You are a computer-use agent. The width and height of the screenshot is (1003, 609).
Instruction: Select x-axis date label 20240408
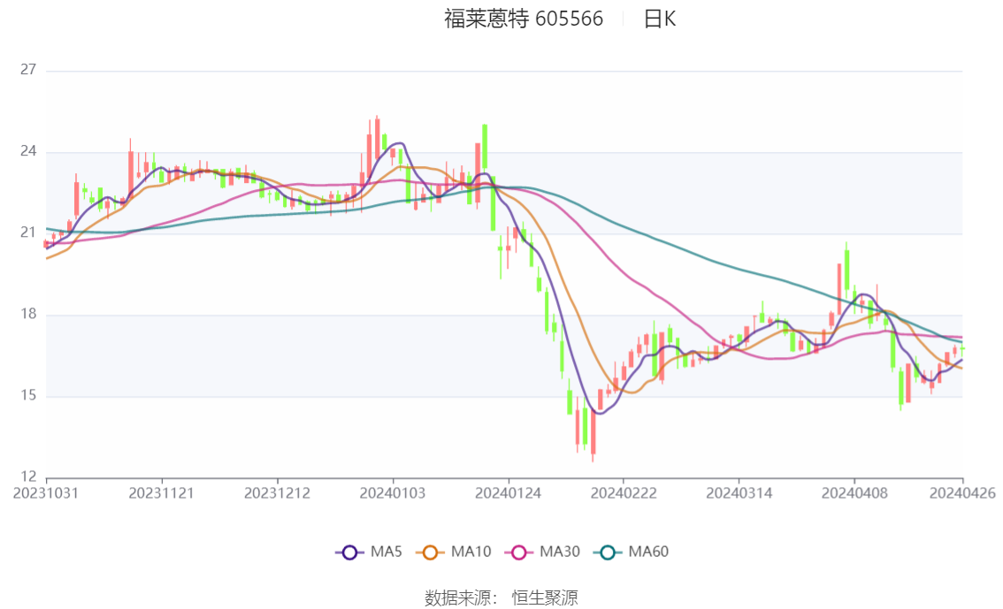pos(854,493)
